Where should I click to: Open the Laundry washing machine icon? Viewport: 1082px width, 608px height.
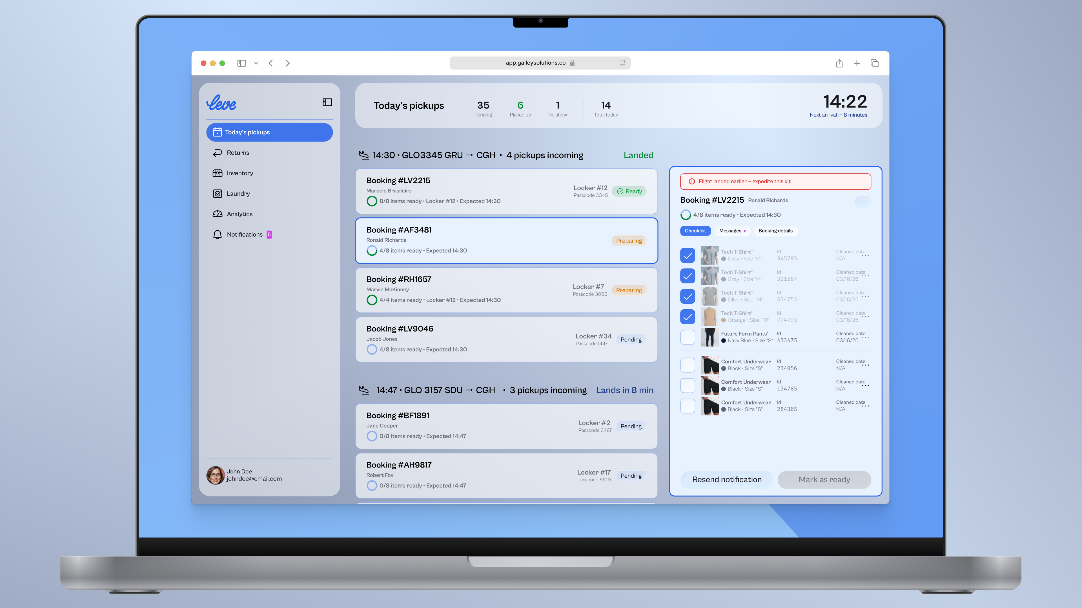pyautogui.click(x=217, y=193)
